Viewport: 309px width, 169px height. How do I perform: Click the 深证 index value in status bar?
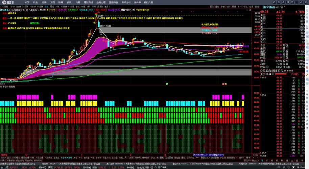click(x=58, y=167)
